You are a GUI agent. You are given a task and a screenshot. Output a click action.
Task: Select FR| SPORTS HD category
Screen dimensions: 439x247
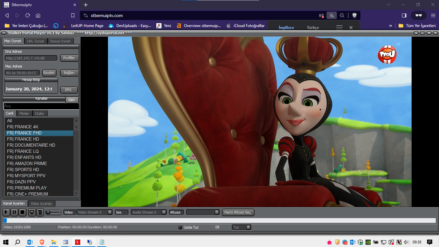tap(39, 169)
